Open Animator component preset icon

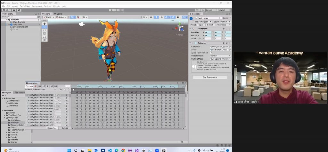coord(226,43)
